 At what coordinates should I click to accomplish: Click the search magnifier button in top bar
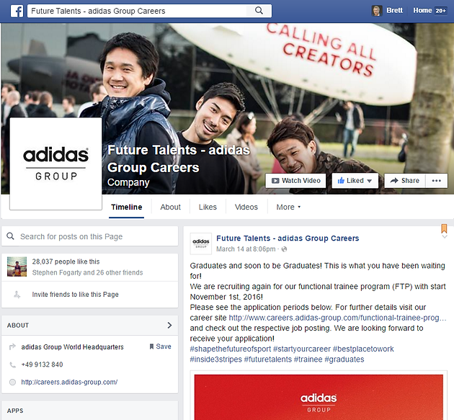pyautogui.click(x=259, y=11)
